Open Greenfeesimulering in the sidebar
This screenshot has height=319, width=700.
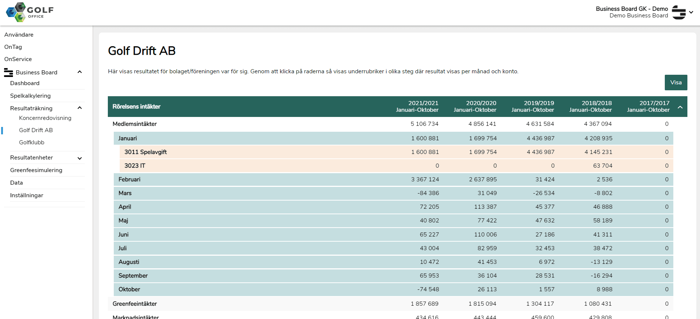36,170
